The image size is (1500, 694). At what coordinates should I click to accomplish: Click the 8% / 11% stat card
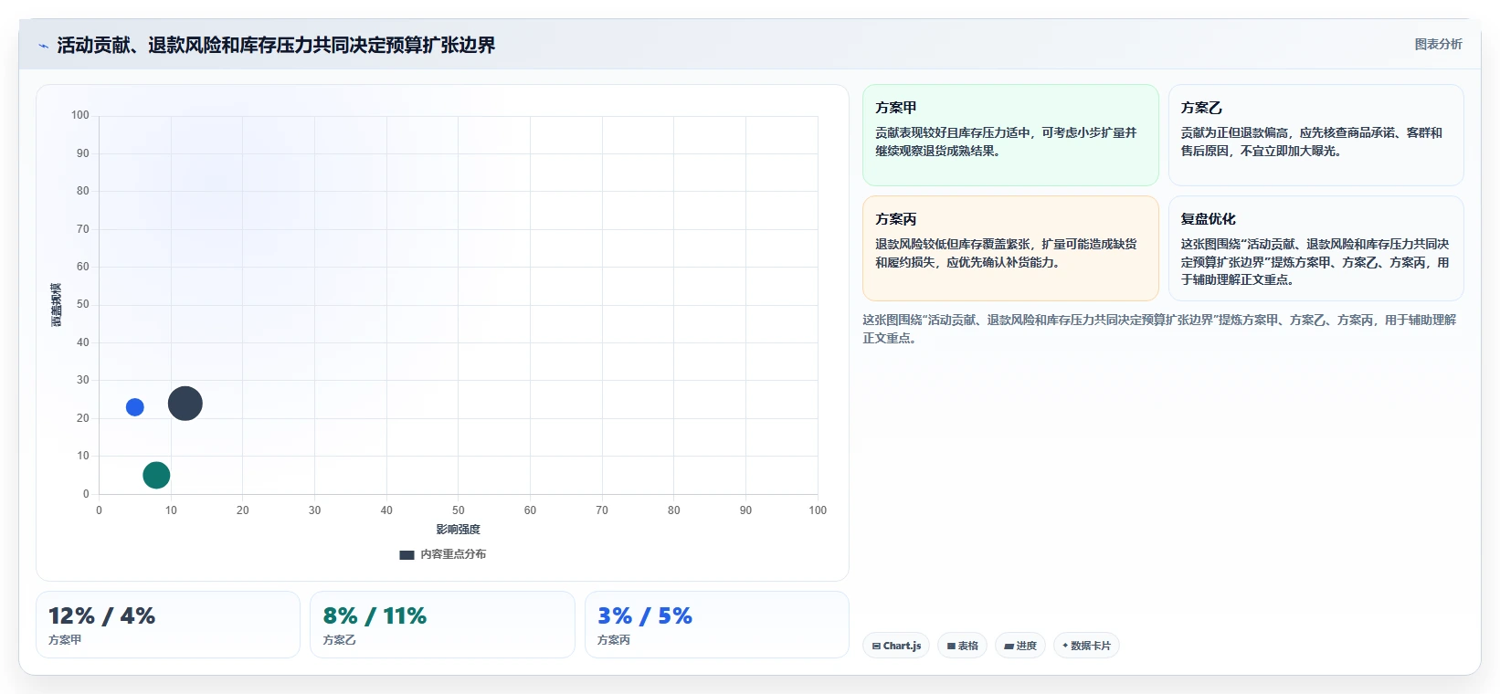(x=442, y=625)
